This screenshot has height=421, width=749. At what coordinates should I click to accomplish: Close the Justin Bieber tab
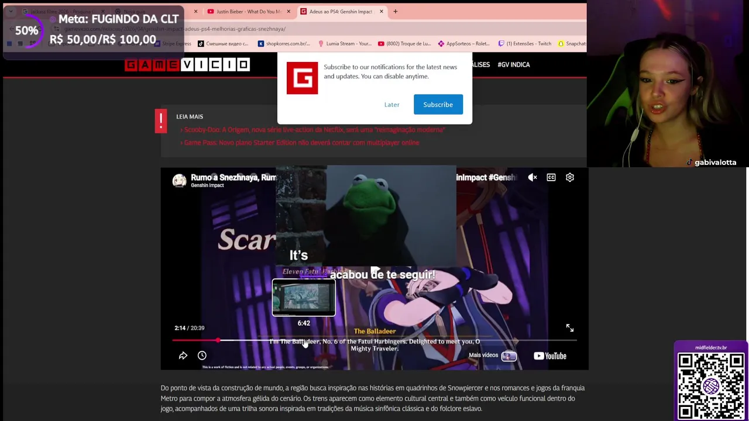pos(288,11)
